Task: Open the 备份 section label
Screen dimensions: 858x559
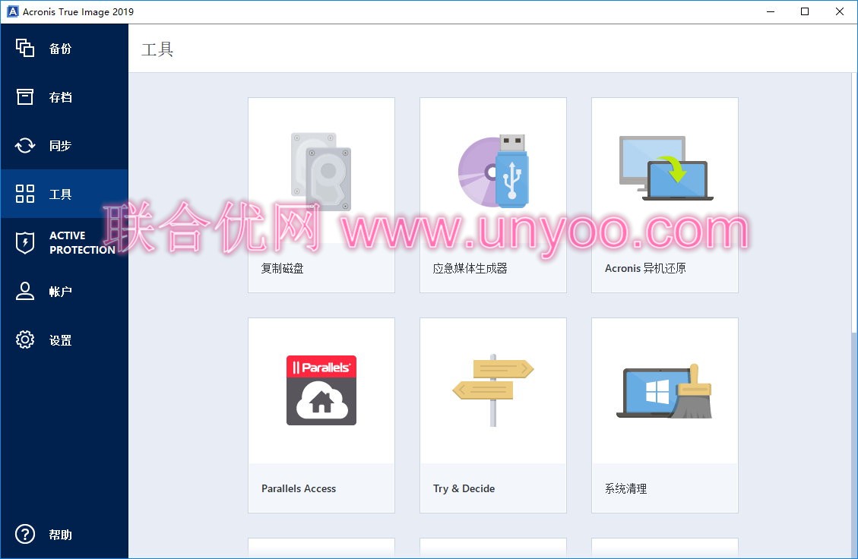Action: click(x=60, y=49)
